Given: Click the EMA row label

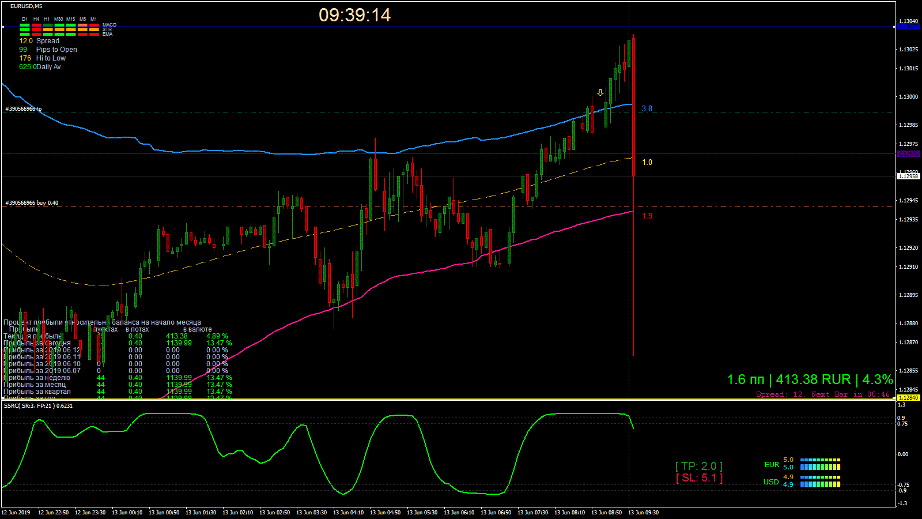Looking at the screenshot, I should 107,35.
